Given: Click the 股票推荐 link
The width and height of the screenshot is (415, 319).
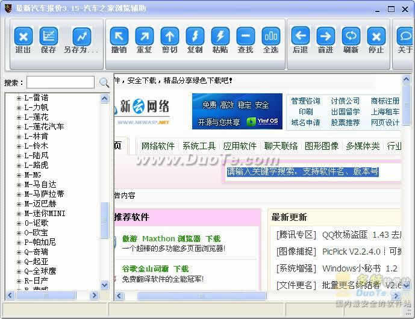Looking at the screenshot, I should pyautogui.click(x=345, y=122).
